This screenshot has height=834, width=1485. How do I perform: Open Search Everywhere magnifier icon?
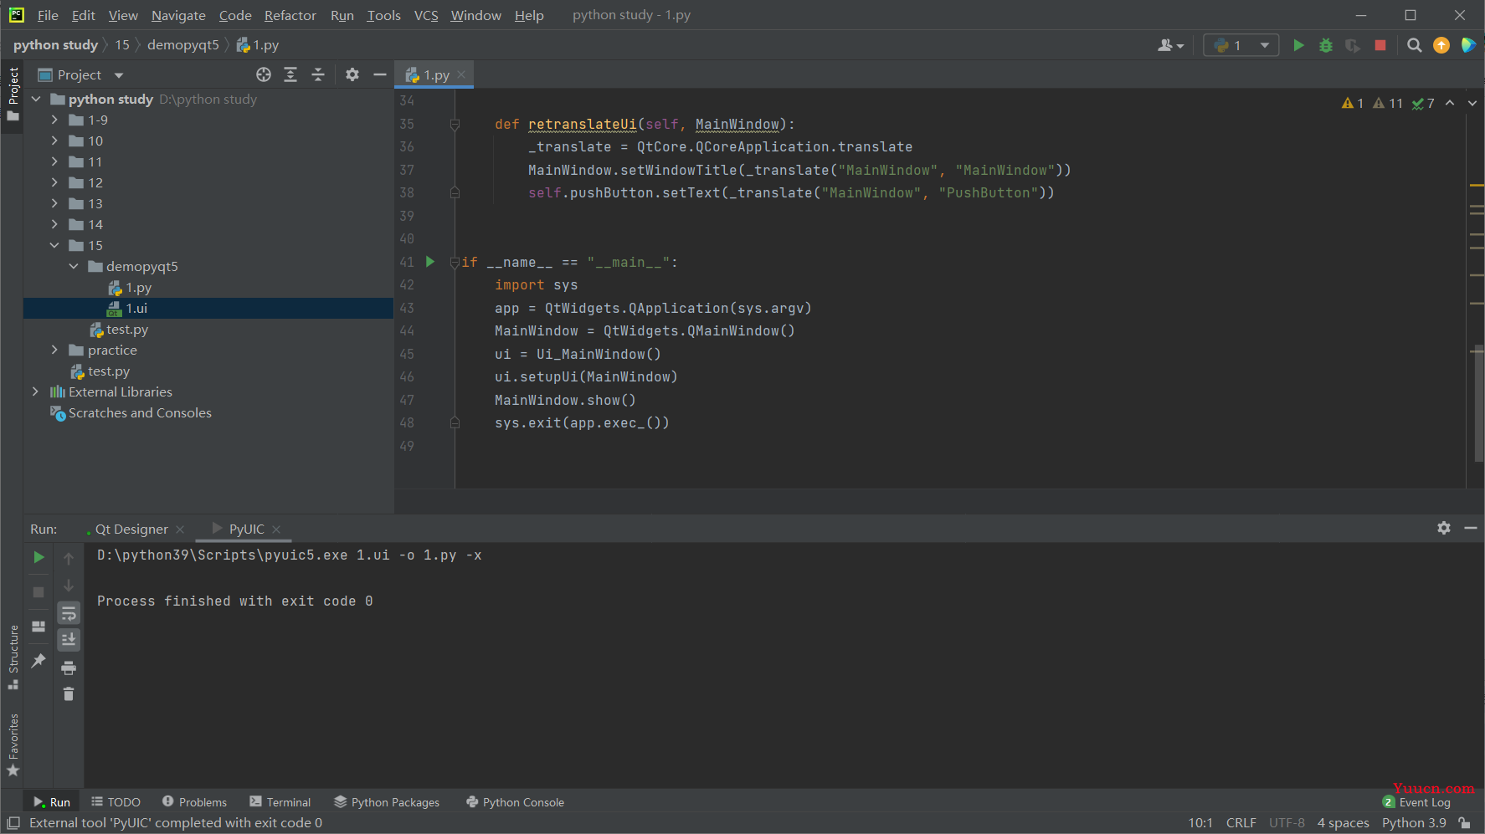coord(1414,45)
